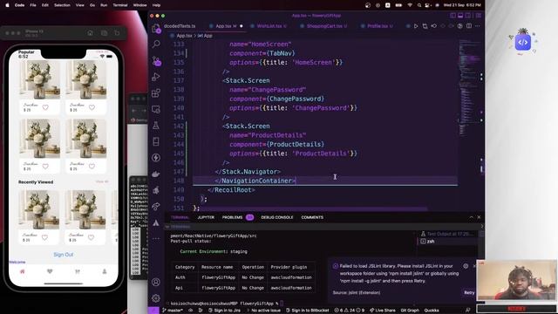Open errors and warnings status counter
Image resolution: width=558 pixels, height=314 pixels.
click(349, 311)
